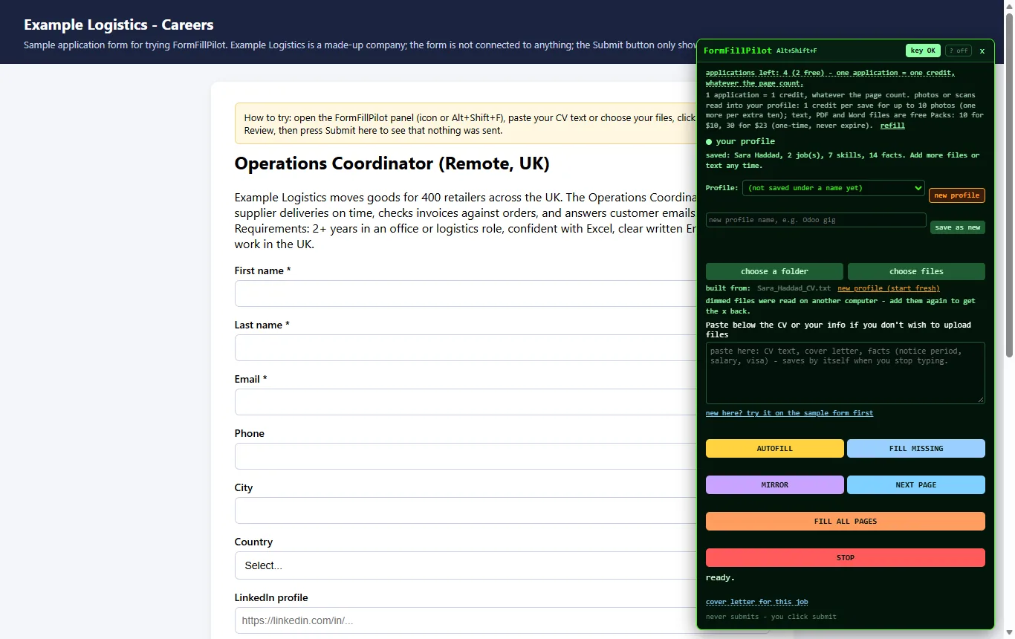1015x639 pixels.
Task: Focus the new profile name field
Action: (816, 220)
